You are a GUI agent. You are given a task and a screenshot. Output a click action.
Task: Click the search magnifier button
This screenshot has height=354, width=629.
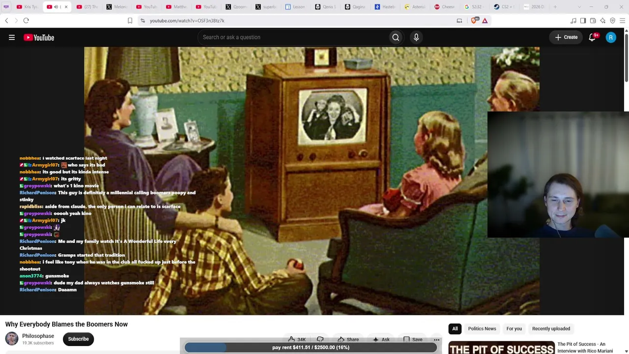(396, 37)
